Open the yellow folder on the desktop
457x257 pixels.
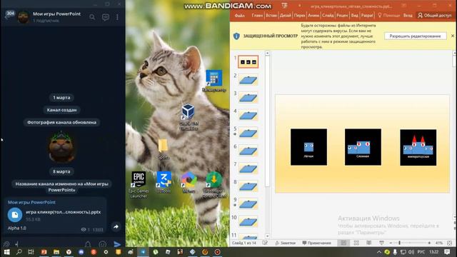[x=164, y=148]
